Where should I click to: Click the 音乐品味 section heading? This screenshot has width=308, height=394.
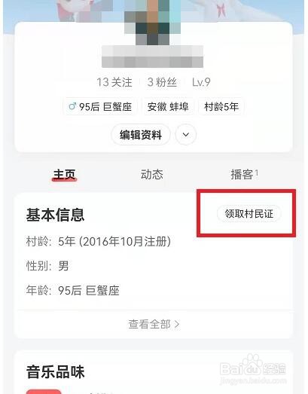(55, 372)
